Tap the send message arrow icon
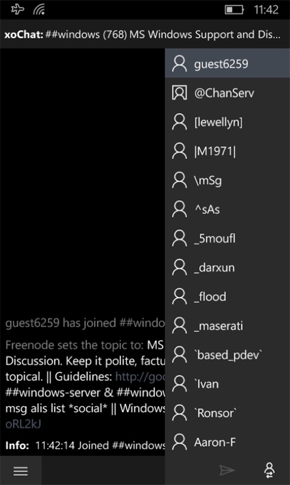This screenshot has width=290, height=485. pos(227,471)
